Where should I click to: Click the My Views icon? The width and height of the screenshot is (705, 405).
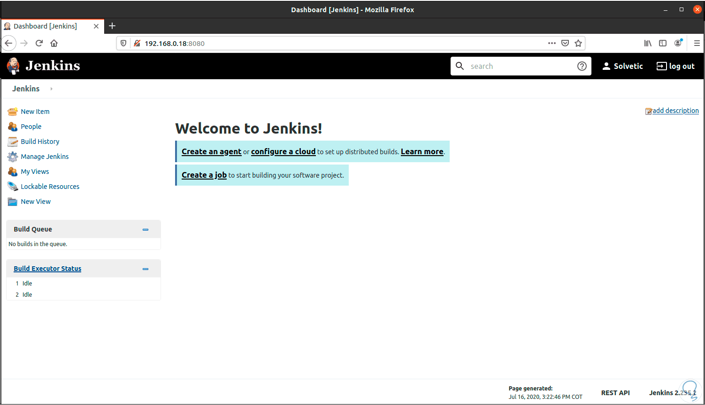point(13,172)
